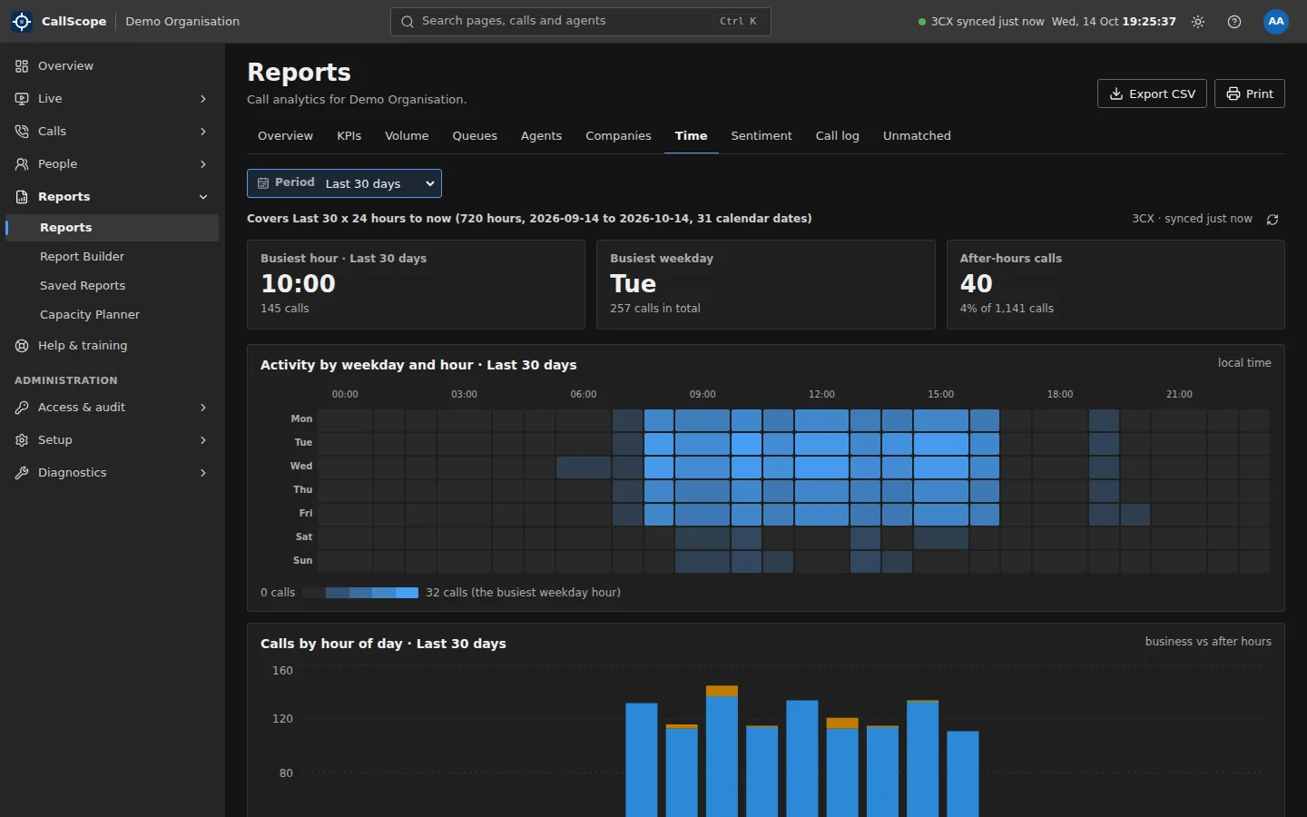Click the Mon row label in heatmap

(x=301, y=419)
